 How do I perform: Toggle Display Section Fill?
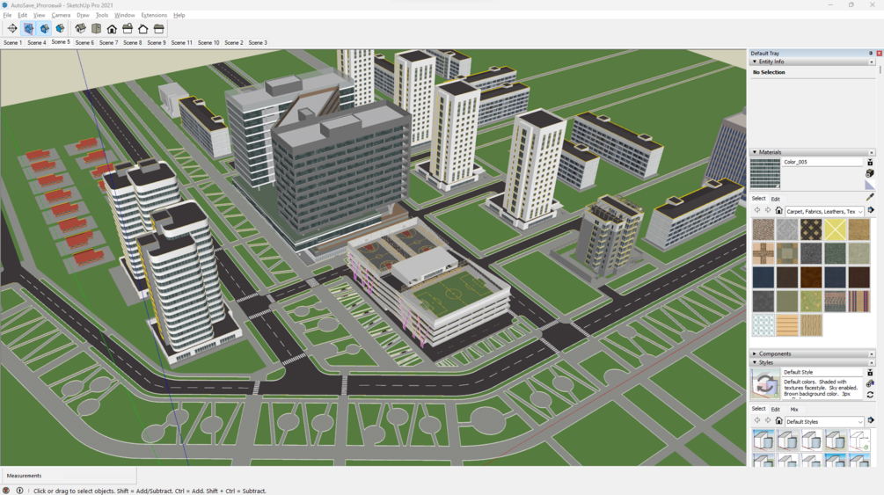point(60,28)
